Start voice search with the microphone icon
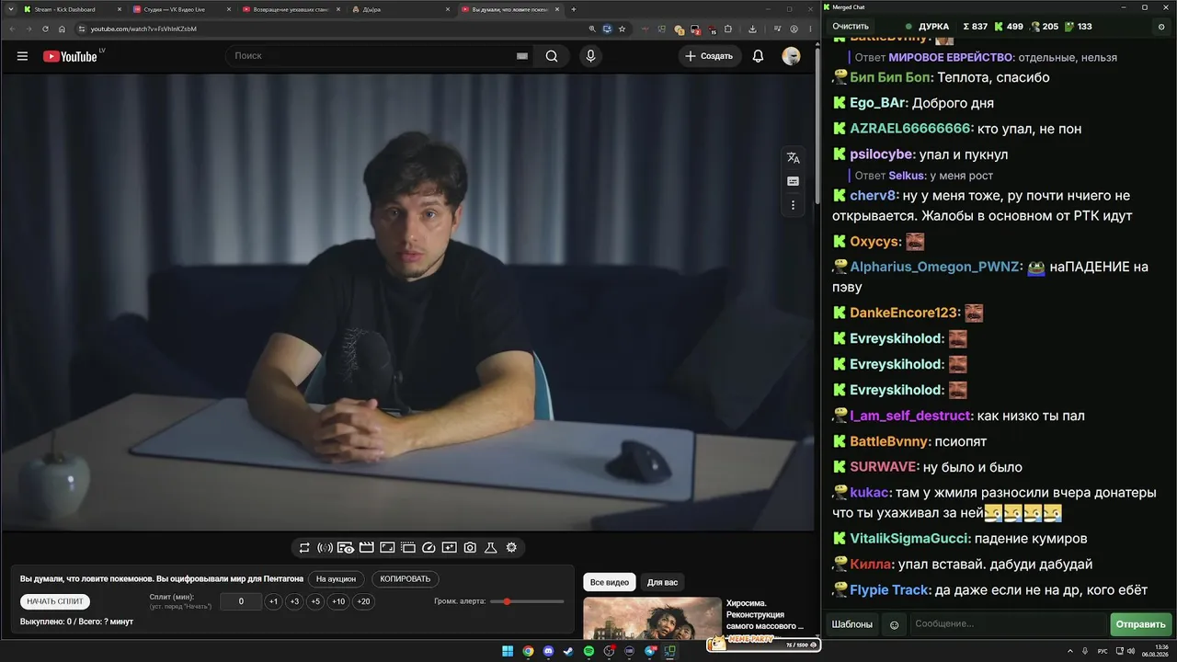The image size is (1177, 662). (x=590, y=56)
